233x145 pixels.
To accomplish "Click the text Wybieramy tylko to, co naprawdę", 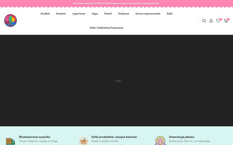I will pos(189,141).
